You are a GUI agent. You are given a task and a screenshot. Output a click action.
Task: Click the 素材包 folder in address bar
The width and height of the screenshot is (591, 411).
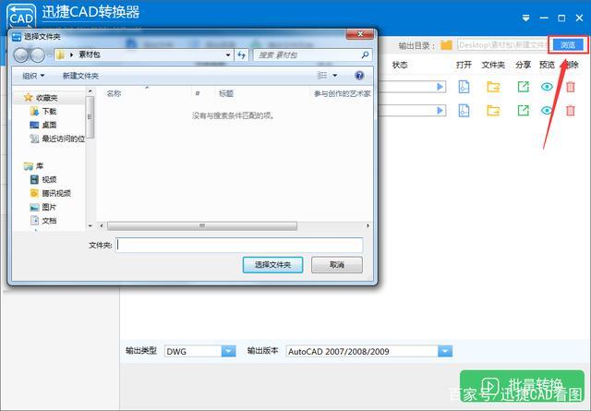coord(90,55)
